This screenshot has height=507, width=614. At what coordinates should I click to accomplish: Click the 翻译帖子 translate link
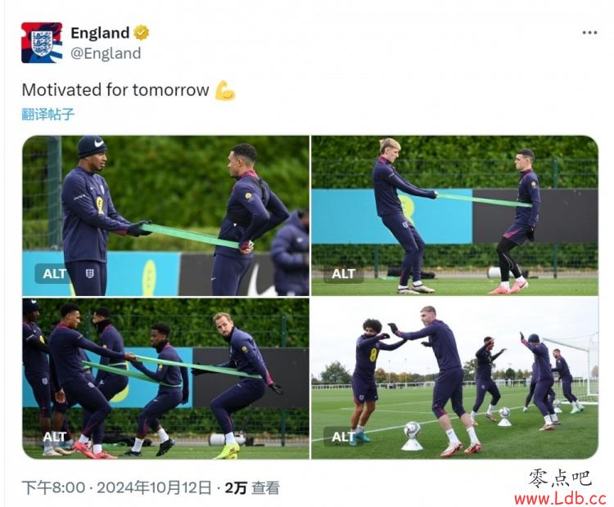click(x=47, y=114)
